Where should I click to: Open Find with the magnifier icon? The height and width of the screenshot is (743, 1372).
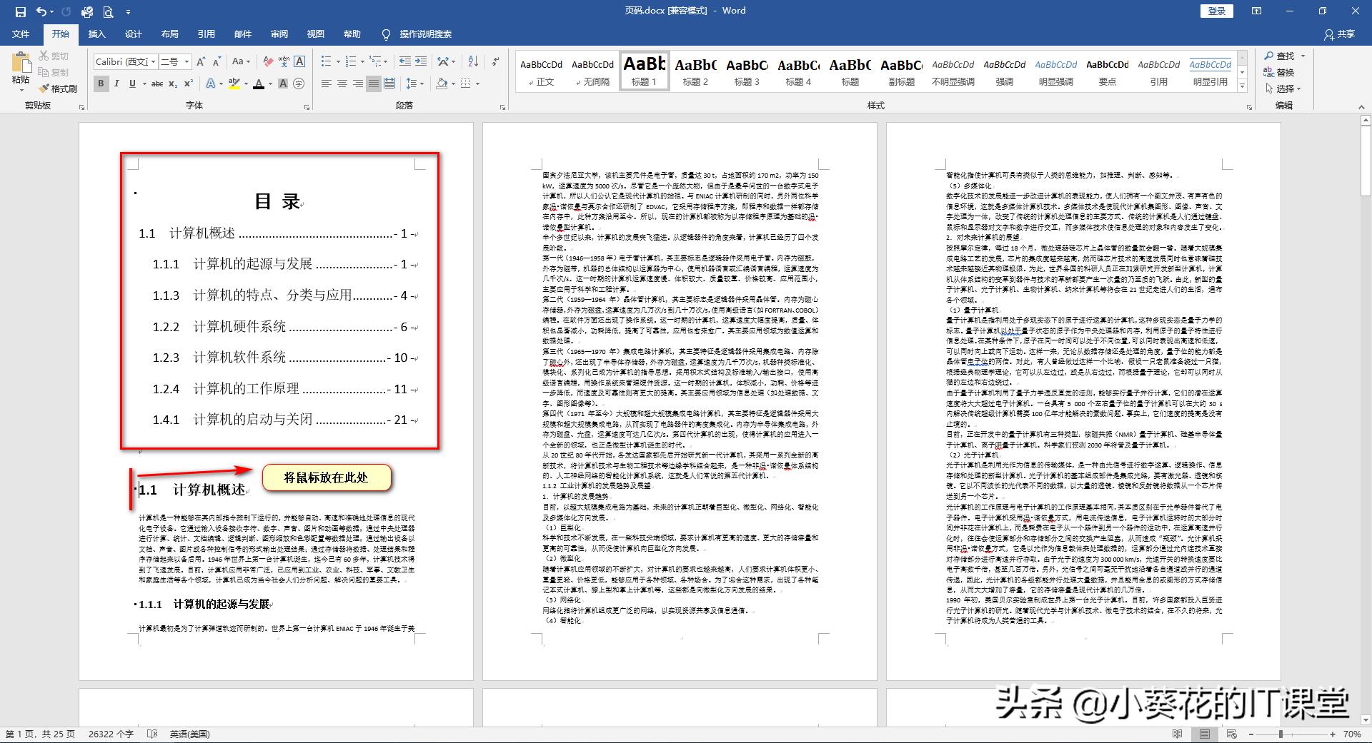pos(1278,55)
